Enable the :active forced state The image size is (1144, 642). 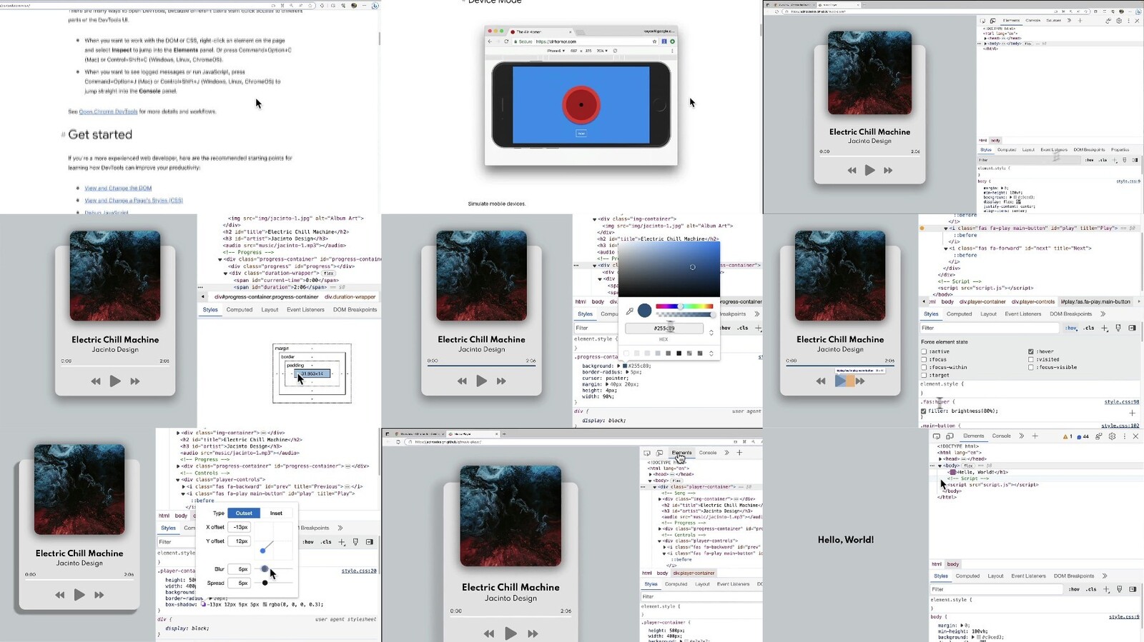tap(924, 351)
